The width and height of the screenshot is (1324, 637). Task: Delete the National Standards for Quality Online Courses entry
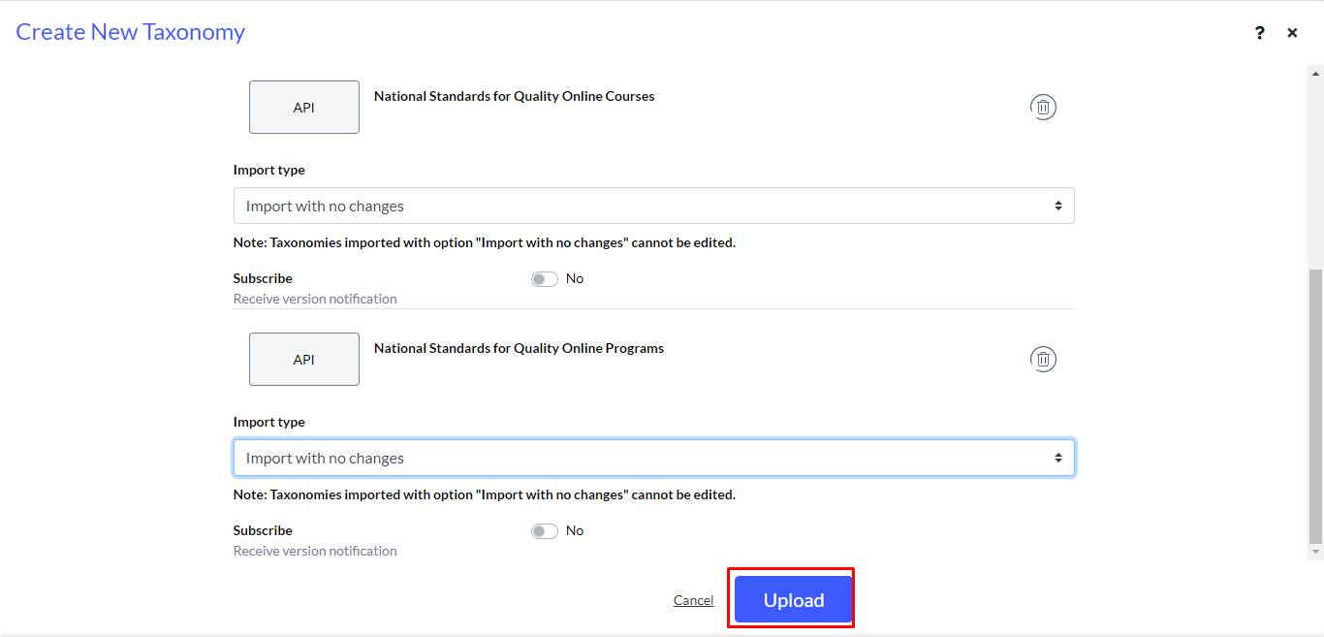(1043, 108)
